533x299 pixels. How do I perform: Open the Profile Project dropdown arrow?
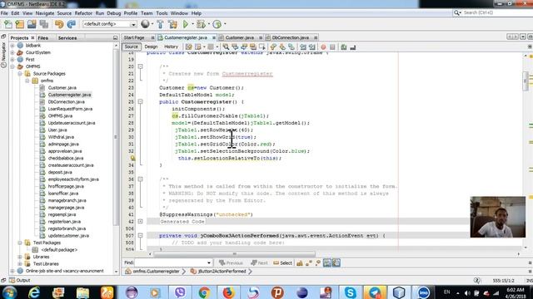pos(225,24)
